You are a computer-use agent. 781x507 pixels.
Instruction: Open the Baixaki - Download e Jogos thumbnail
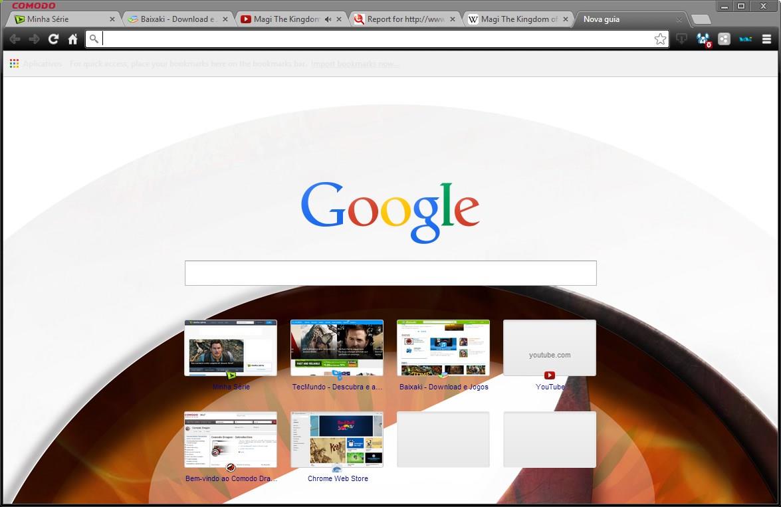coord(443,348)
